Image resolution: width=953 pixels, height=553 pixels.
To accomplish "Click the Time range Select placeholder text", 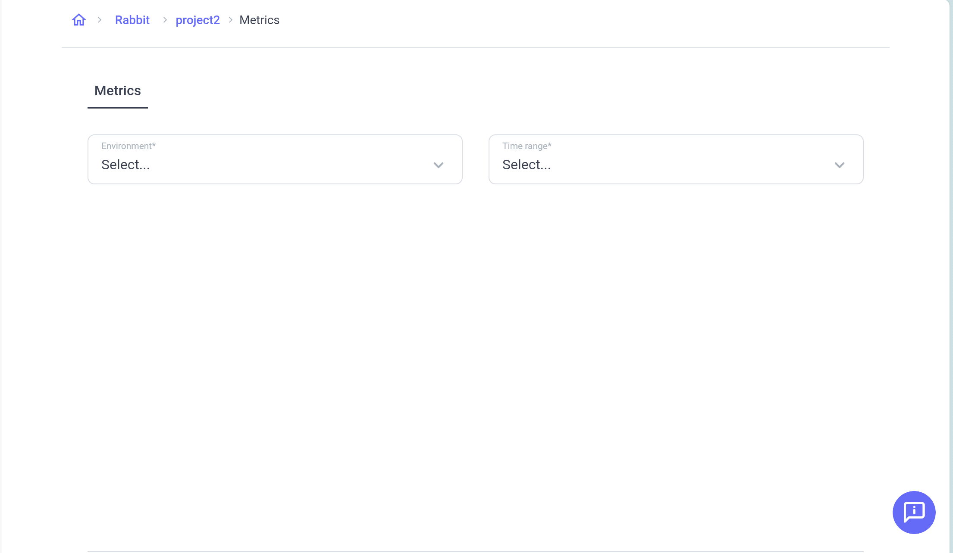I will pos(527,164).
